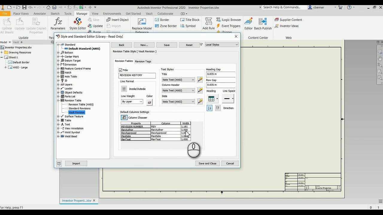Viewport: 383px width, 215px height.
Task: Click Insert Object in the ribbon
Action: pos(117,20)
